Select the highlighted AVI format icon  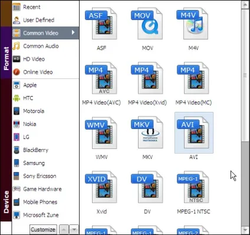tap(194, 133)
